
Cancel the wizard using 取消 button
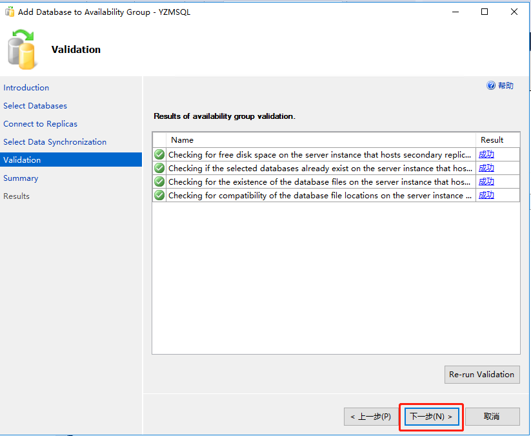pyautogui.click(x=492, y=417)
